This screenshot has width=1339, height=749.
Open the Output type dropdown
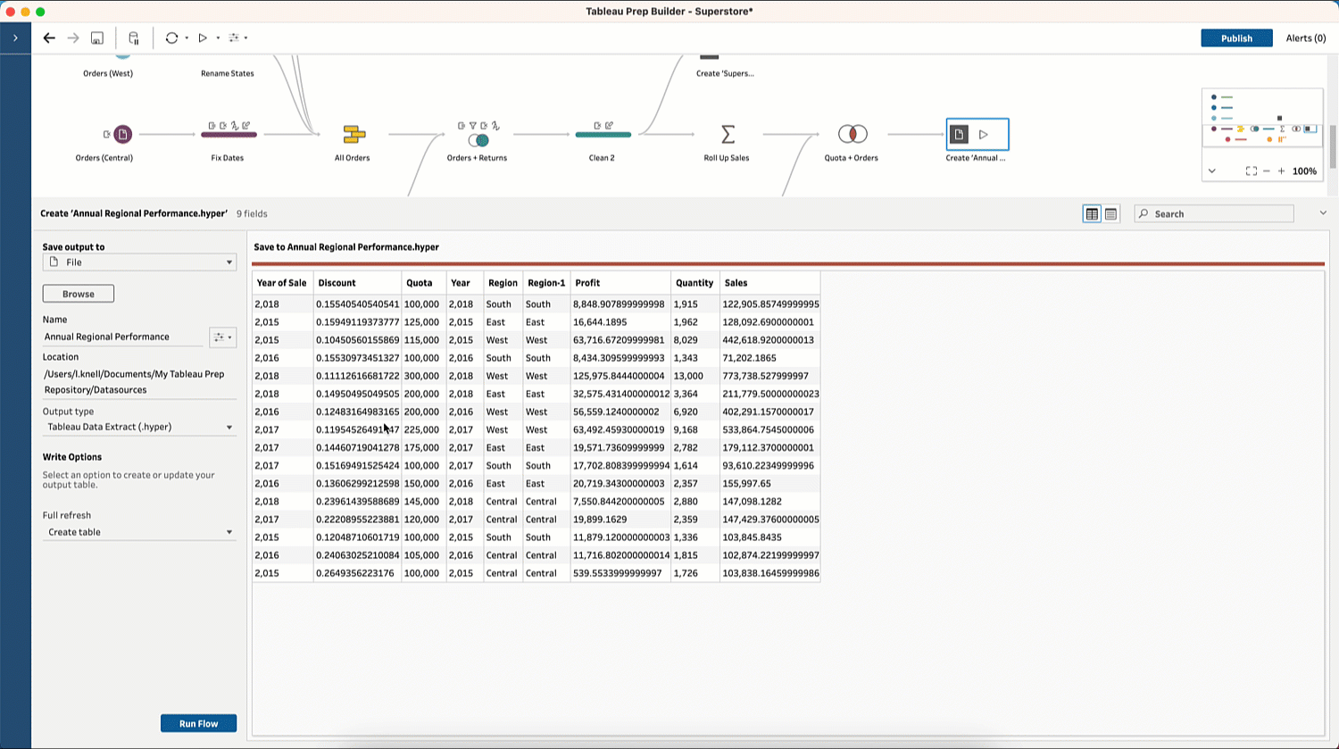[139, 427]
